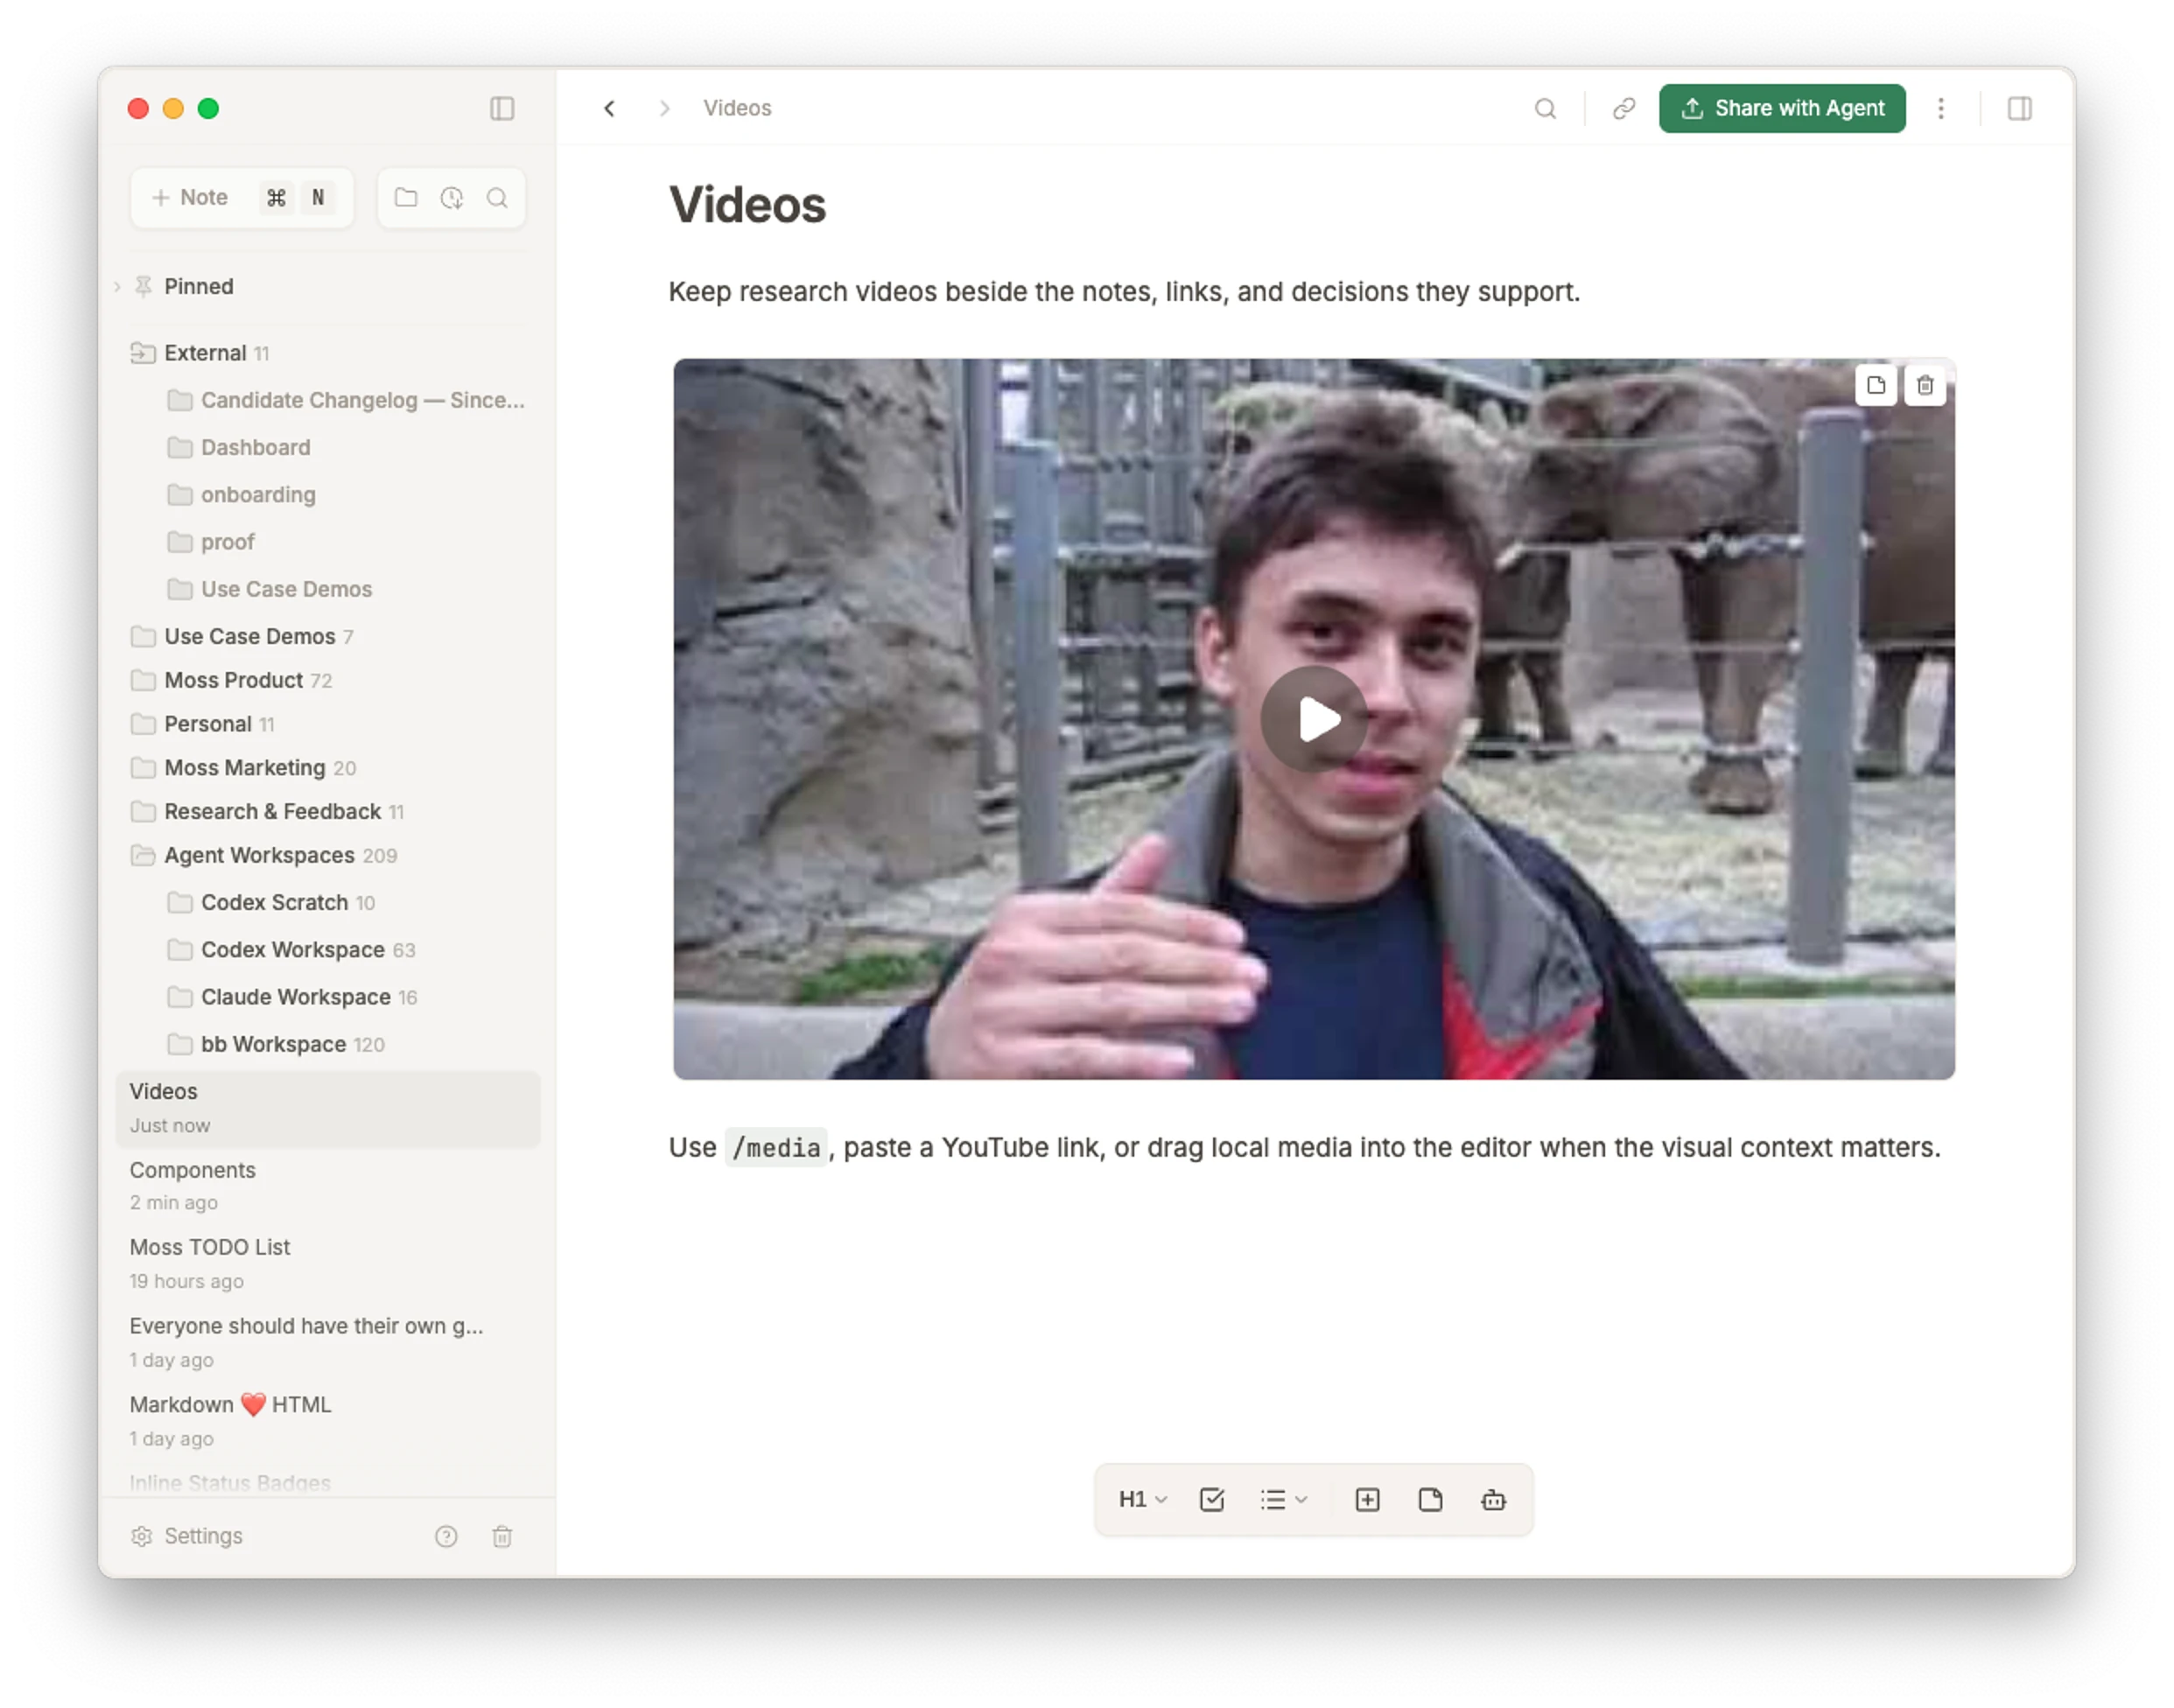
Task: Click the page icon in bottom toolbar
Action: (1430, 1499)
